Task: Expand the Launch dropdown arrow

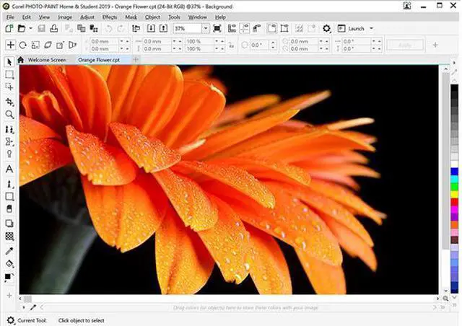Action: click(371, 29)
